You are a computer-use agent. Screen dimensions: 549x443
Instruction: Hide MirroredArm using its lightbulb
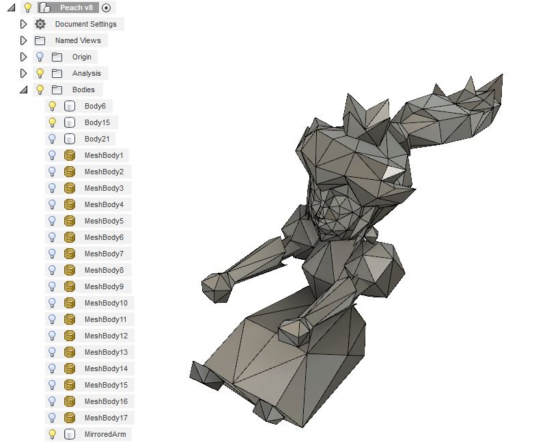coord(52,434)
